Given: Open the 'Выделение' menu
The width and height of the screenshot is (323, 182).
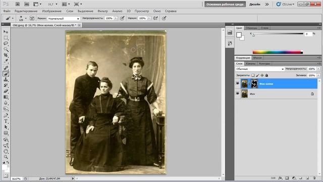Looking at the screenshot, I should pos(85,11).
